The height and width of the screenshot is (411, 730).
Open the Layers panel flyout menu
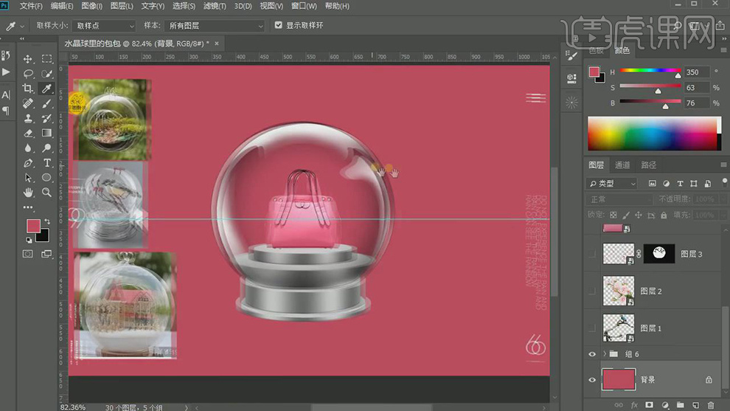[x=723, y=165]
